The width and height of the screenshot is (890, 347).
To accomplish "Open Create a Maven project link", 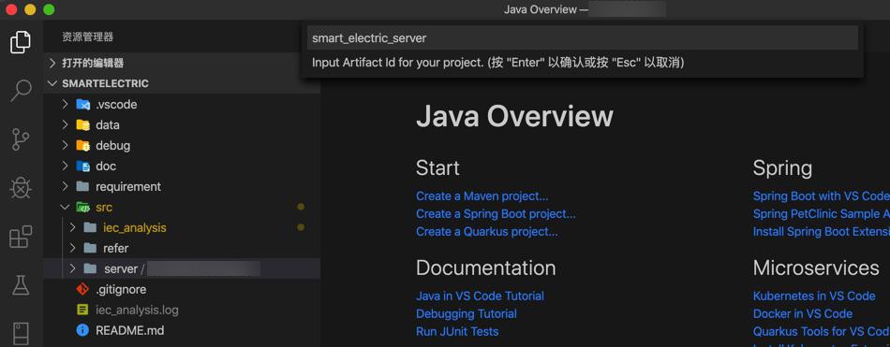I will [482, 196].
